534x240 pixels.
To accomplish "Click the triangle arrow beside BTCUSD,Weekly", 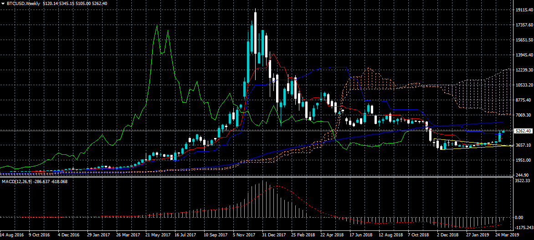I will [x=3, y=4].
